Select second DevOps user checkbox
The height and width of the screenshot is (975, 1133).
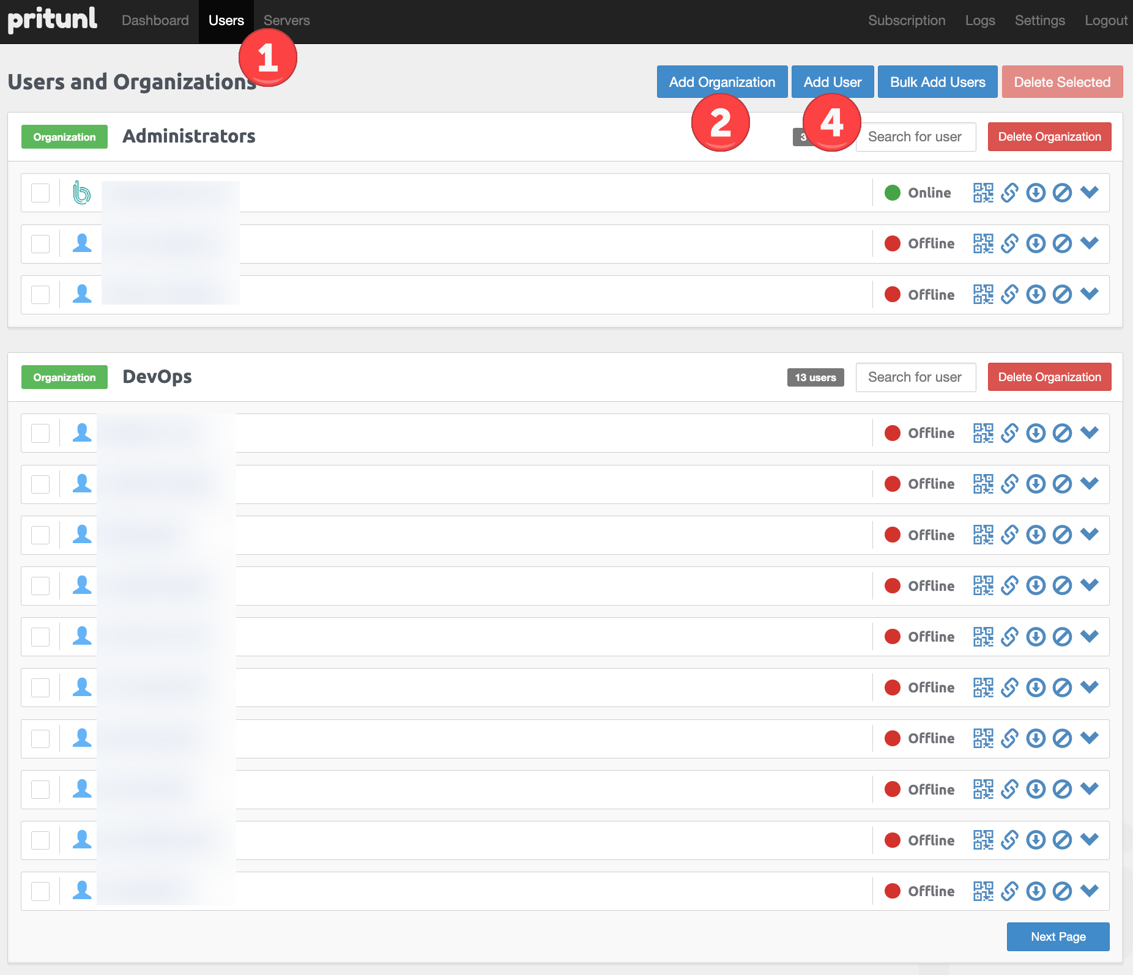pyautogui.click(x=40, y=484)
